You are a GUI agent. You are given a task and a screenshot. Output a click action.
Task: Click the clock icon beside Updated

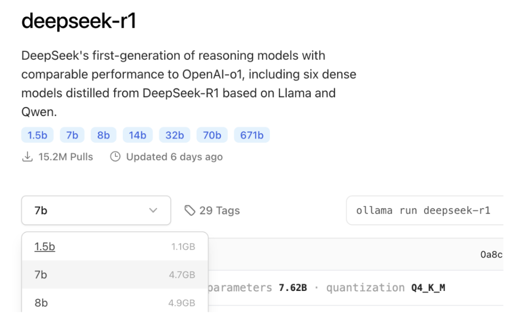(x=115, y=157)
